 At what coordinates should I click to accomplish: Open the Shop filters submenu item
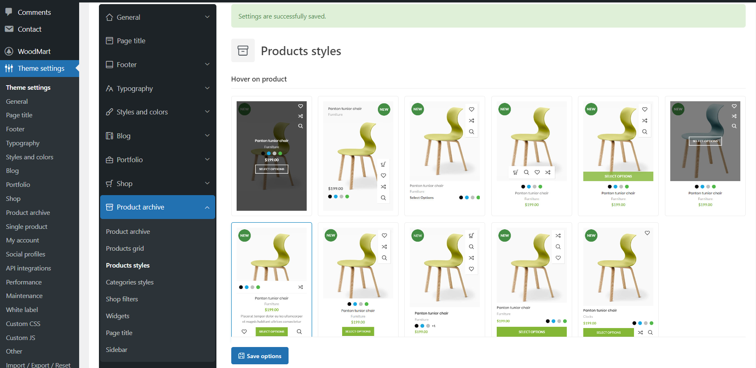click(122, 299)
